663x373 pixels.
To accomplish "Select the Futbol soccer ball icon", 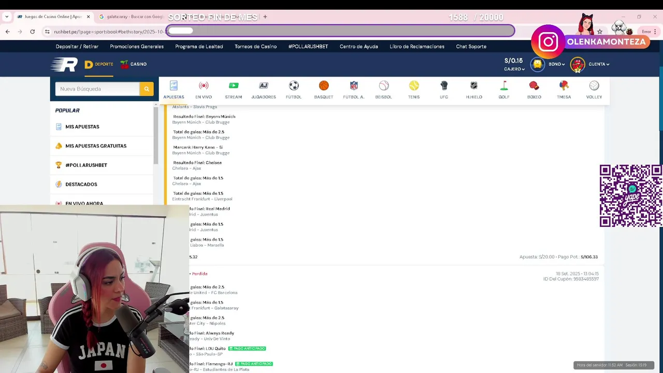I will point(294,85).
